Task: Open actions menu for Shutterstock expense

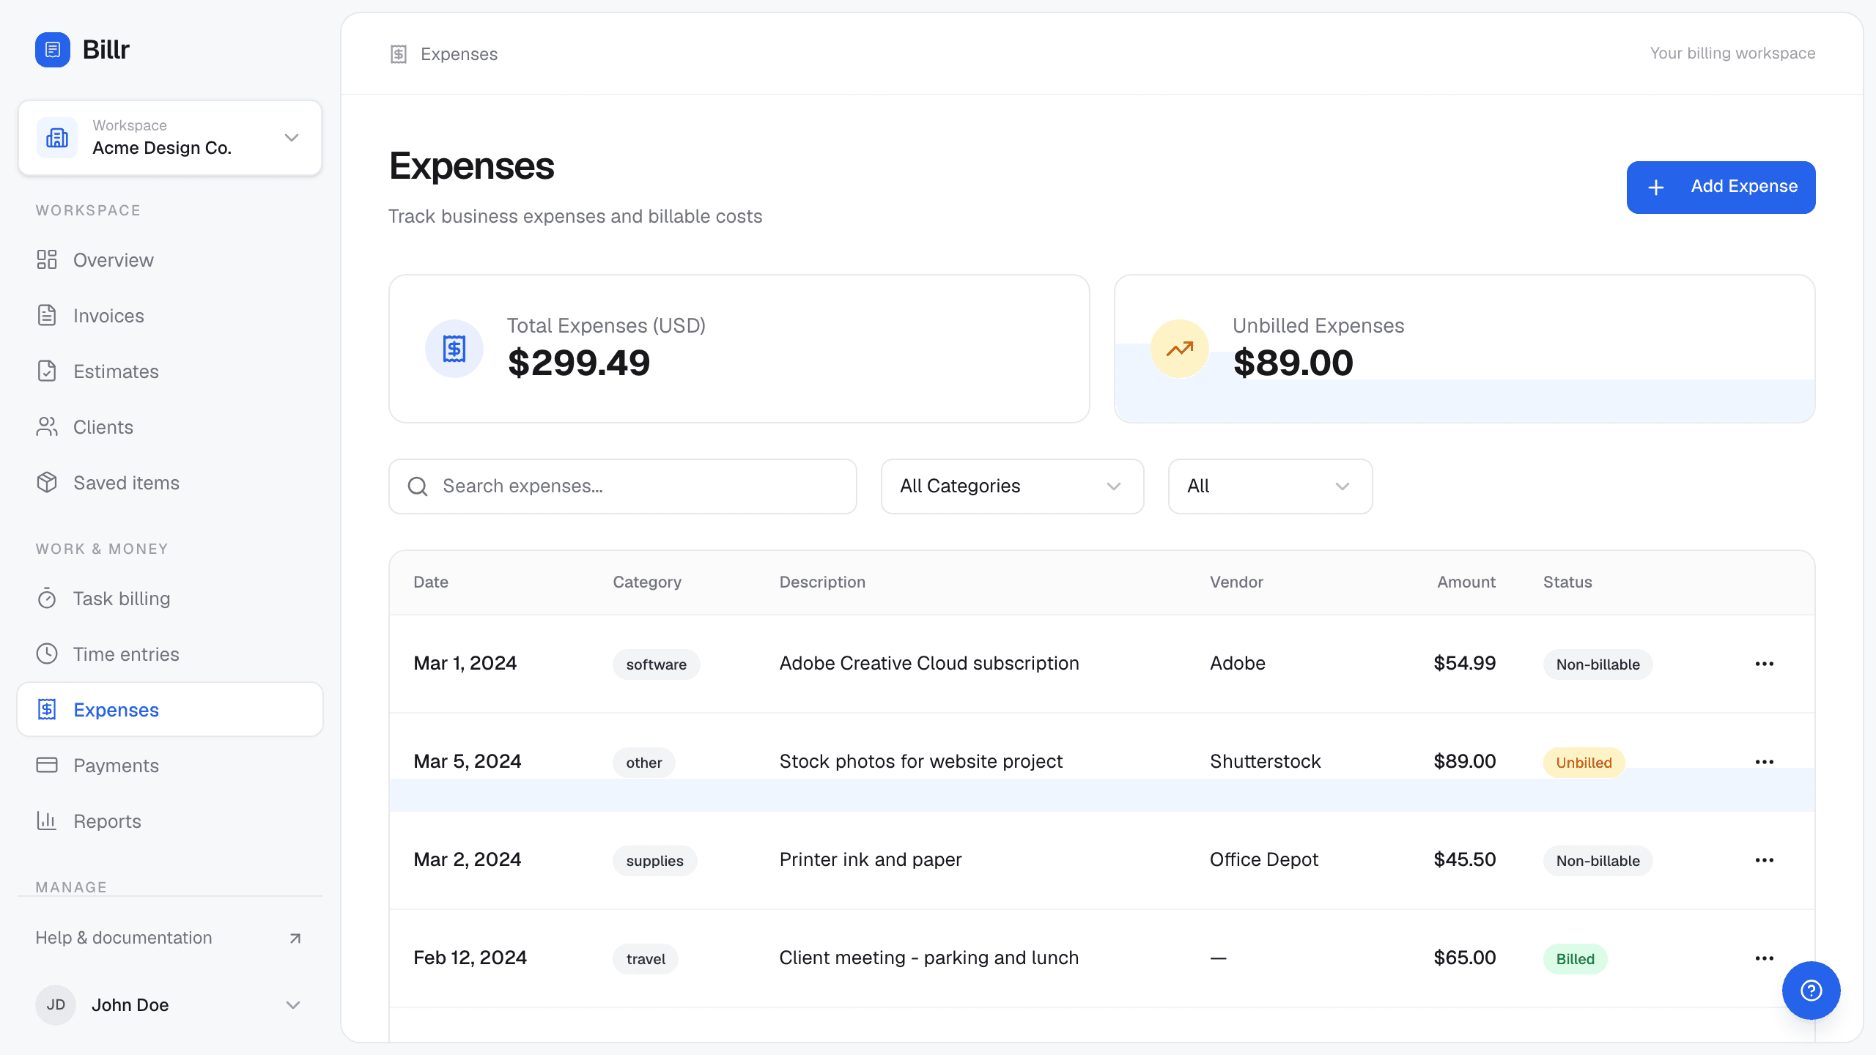Action: 1765,762
